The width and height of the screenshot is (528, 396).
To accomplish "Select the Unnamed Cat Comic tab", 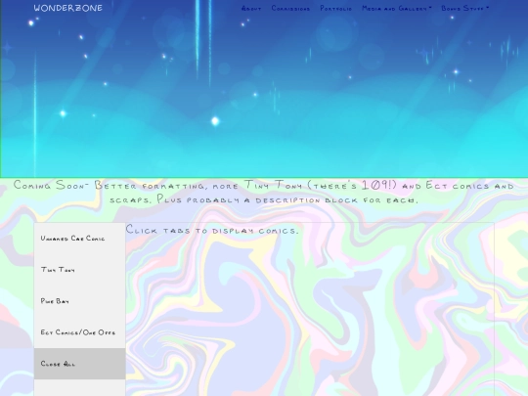I will 80,239.
